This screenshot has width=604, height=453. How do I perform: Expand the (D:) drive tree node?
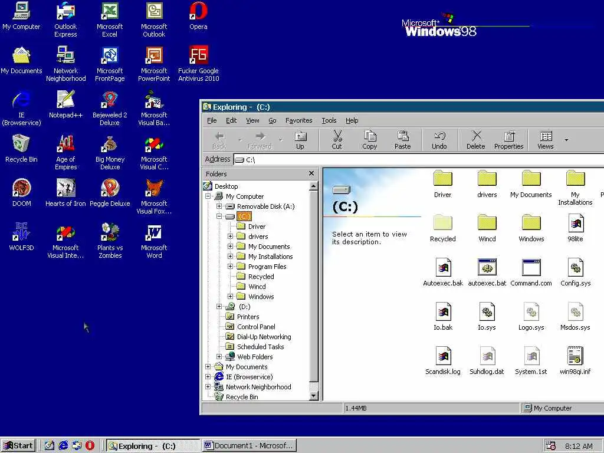point(219,307)
